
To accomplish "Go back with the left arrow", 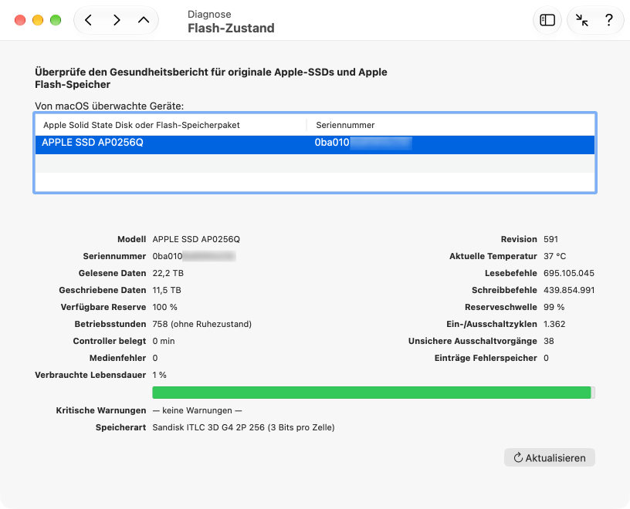I will click(88, 20).
